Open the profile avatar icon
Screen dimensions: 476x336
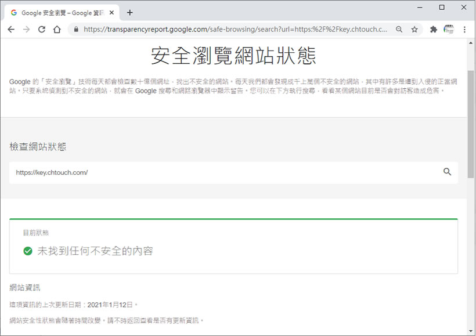point(449,29)
